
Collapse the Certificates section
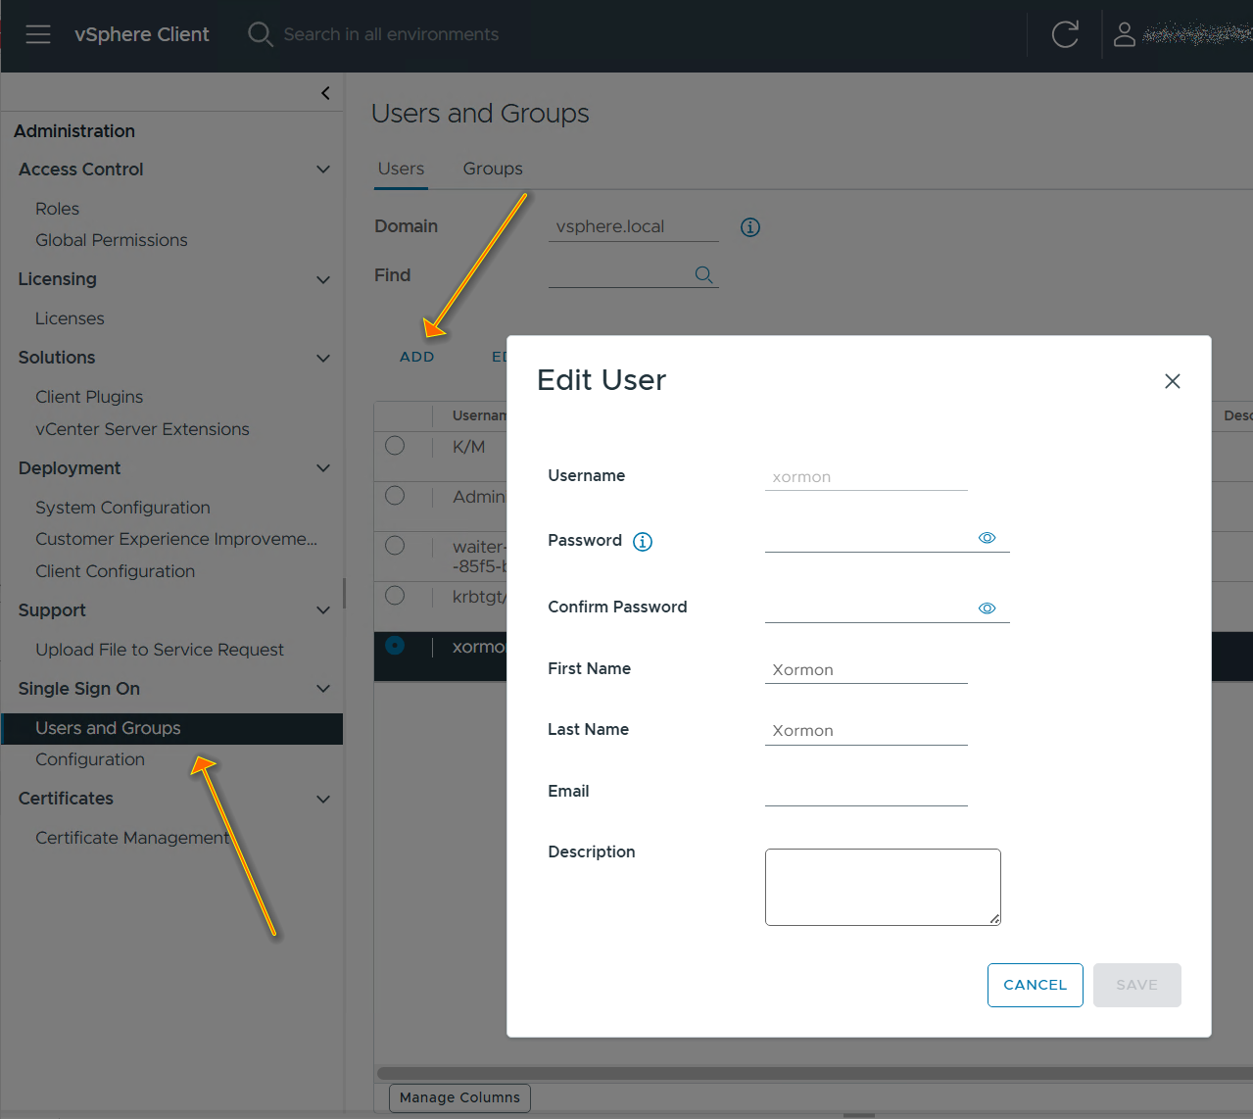[323, 799]
